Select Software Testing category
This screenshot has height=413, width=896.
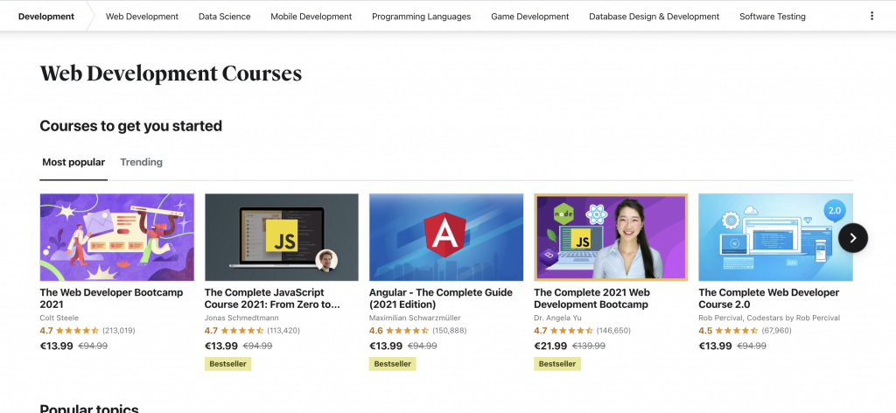click(772, 16)
